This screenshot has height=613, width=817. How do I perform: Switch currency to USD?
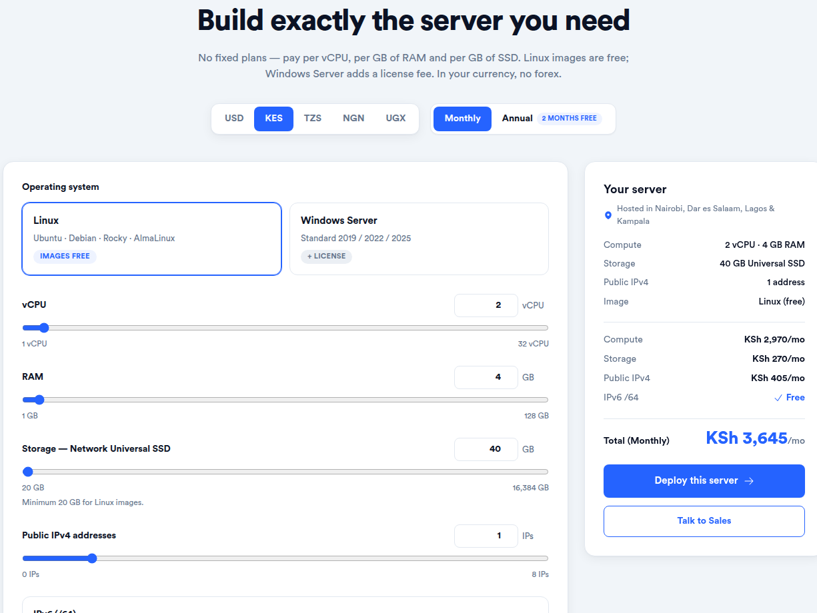click(x=234, y=119)
